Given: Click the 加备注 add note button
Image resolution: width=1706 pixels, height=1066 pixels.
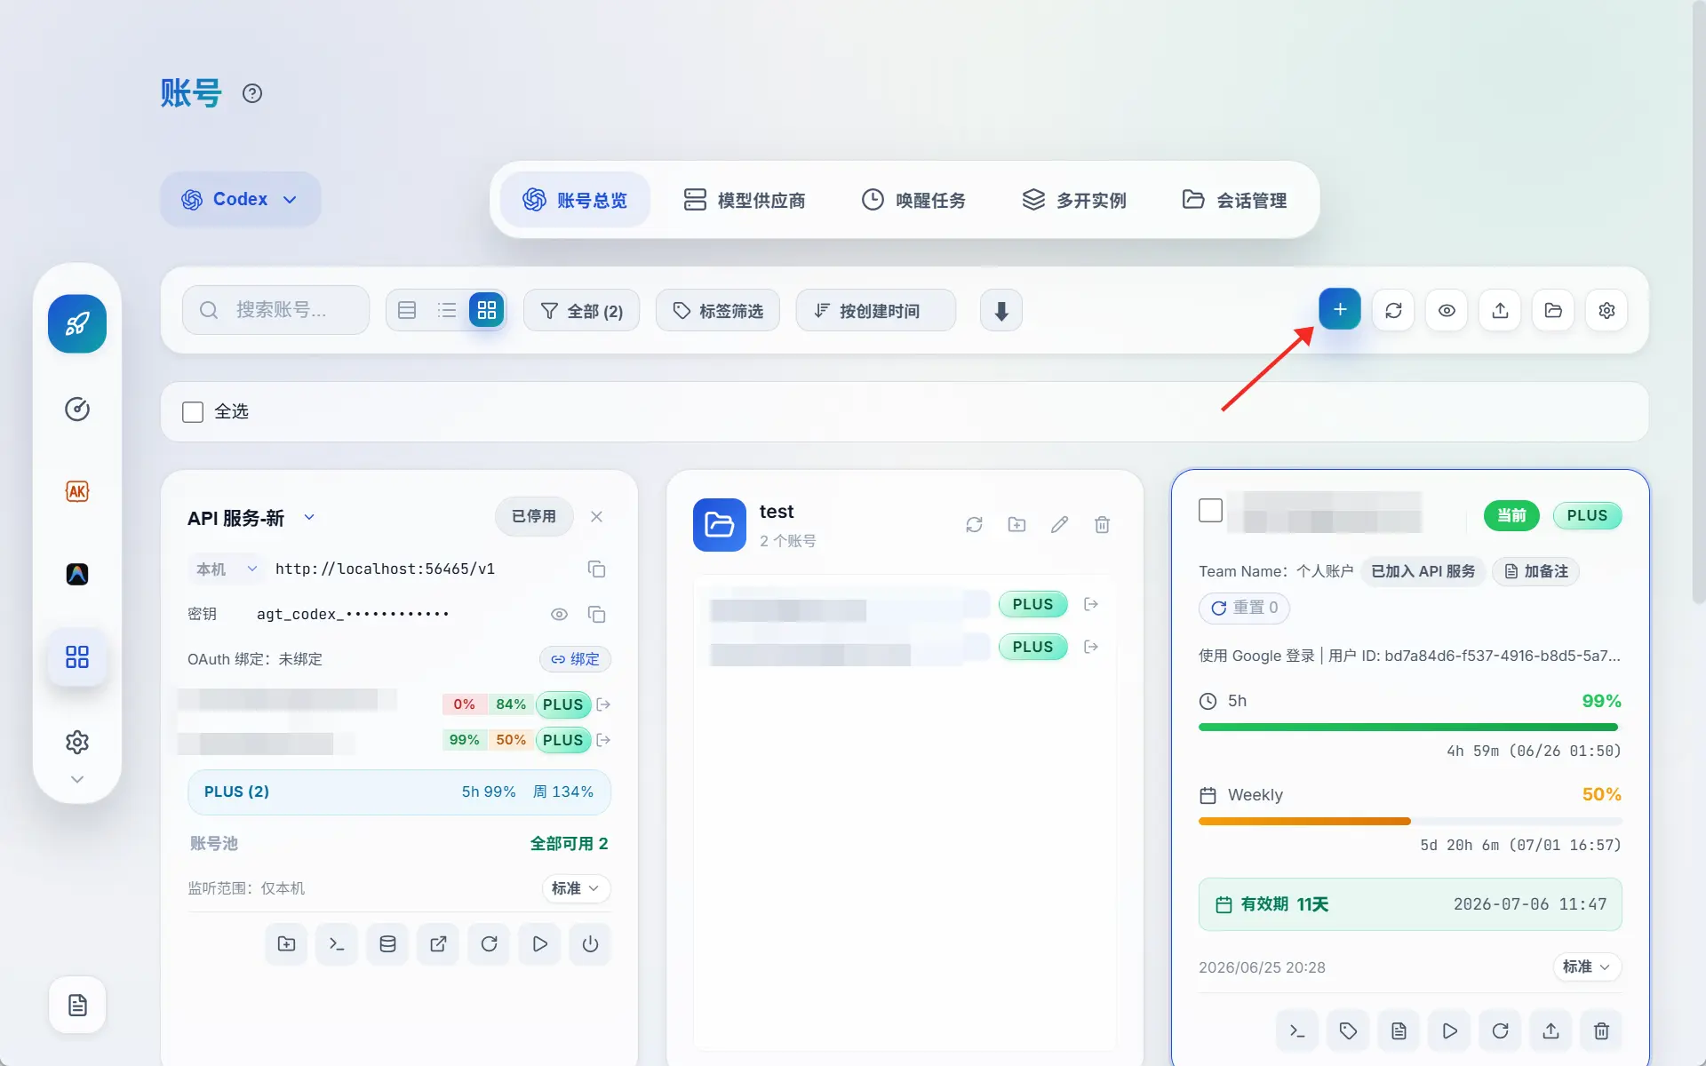Looking at the screenshot, I should [1536, 571].
